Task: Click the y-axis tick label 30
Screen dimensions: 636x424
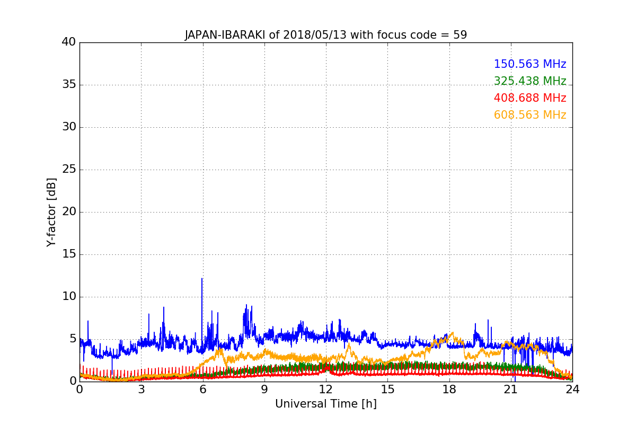Action: click(x=69, y=127)
